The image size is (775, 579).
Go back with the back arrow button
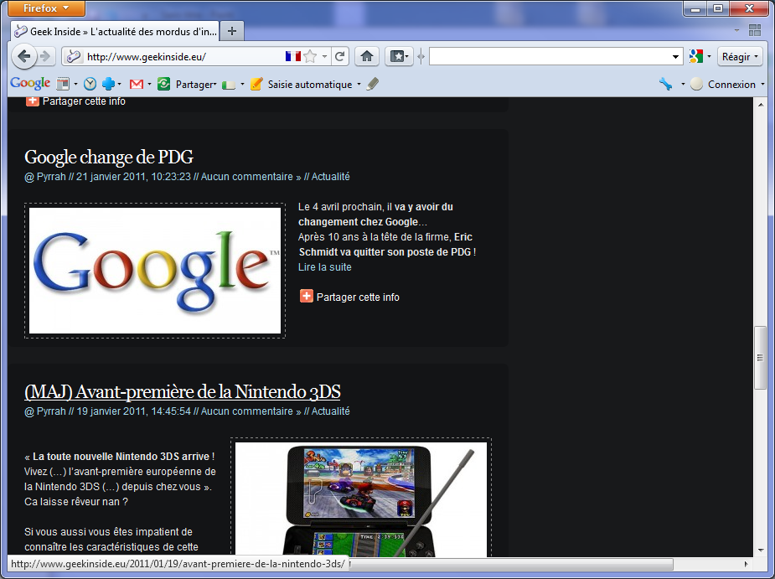[x=23, y=56]
